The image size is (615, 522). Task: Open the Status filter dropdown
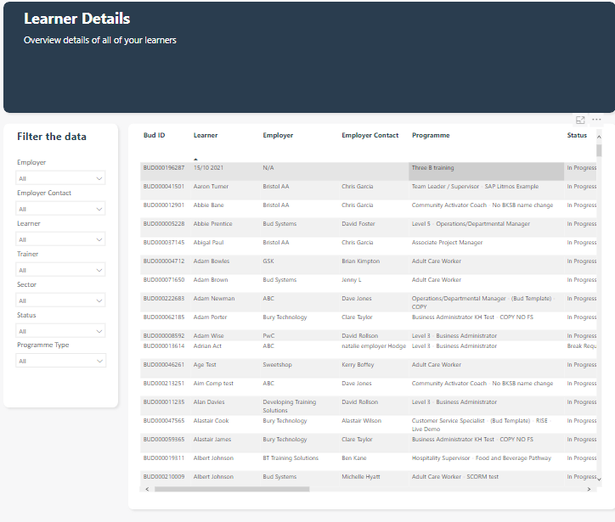coord(61,331)
